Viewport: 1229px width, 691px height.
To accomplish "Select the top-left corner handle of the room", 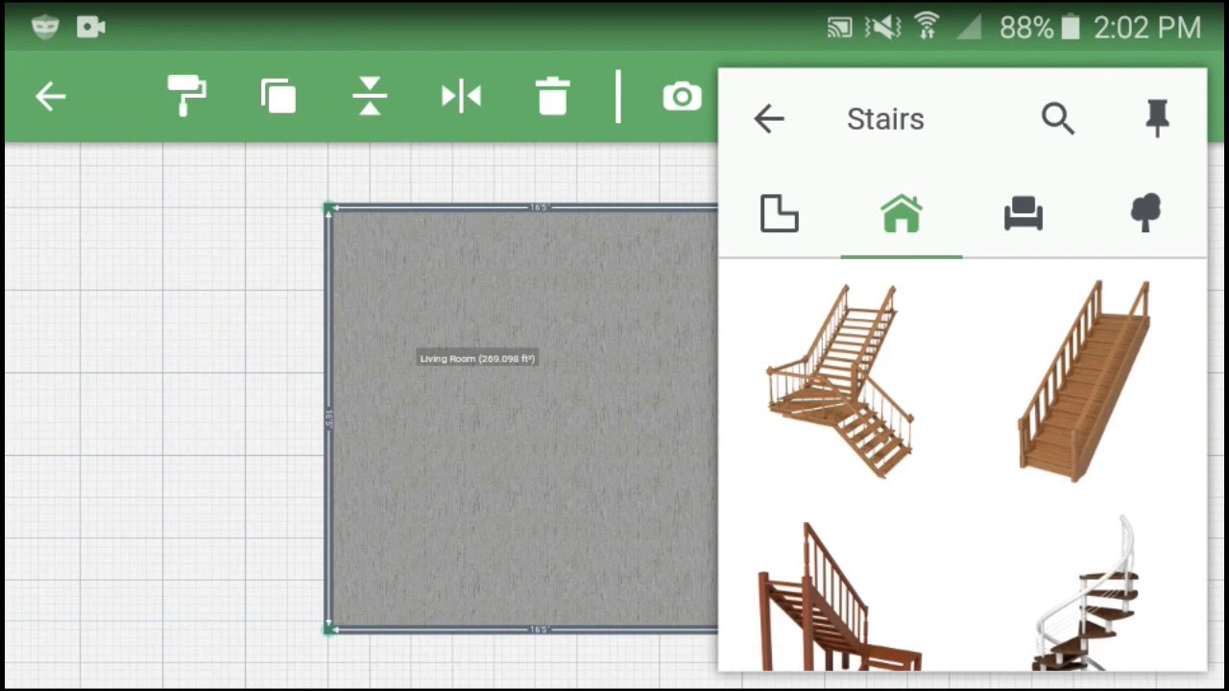I will tap(329, 208).
